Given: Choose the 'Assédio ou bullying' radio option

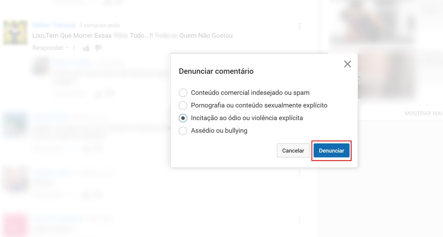Looking at the screenshot, I should pyautogui.click(x=183, y=130).
